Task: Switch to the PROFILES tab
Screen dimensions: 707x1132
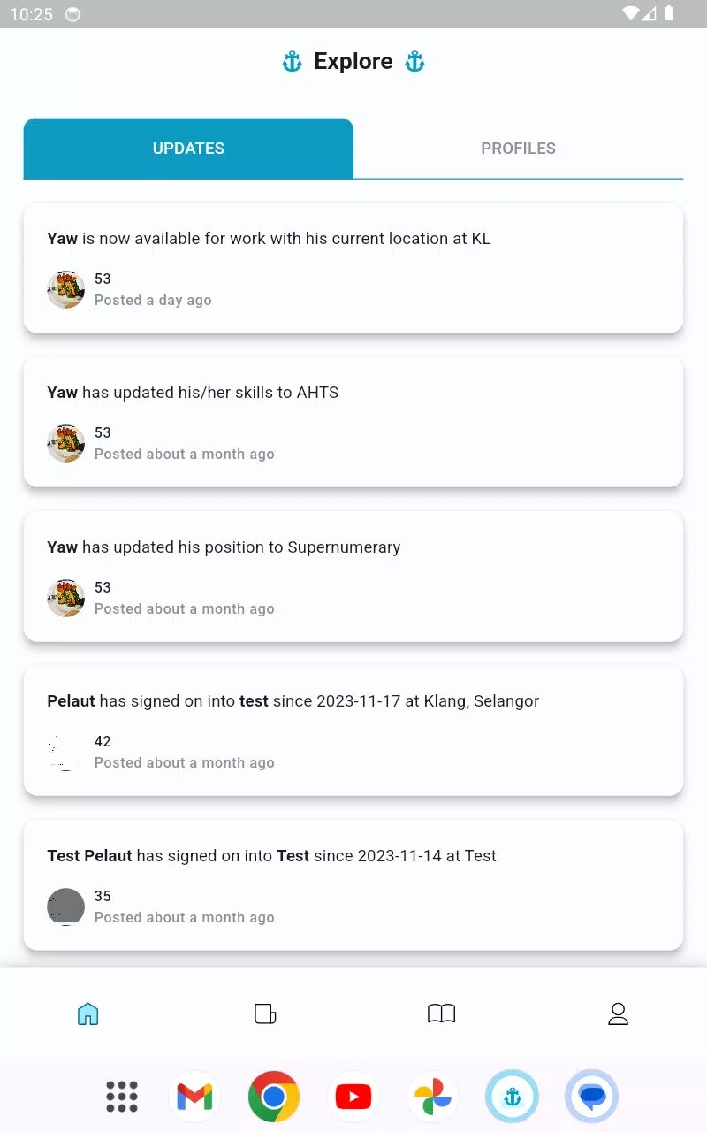Action: pyautogui.click(x=519, y=149)
